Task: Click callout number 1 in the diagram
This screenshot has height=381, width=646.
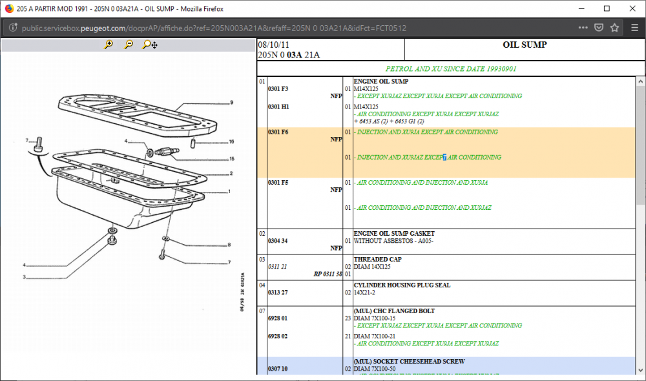Action: pos(229,192)
